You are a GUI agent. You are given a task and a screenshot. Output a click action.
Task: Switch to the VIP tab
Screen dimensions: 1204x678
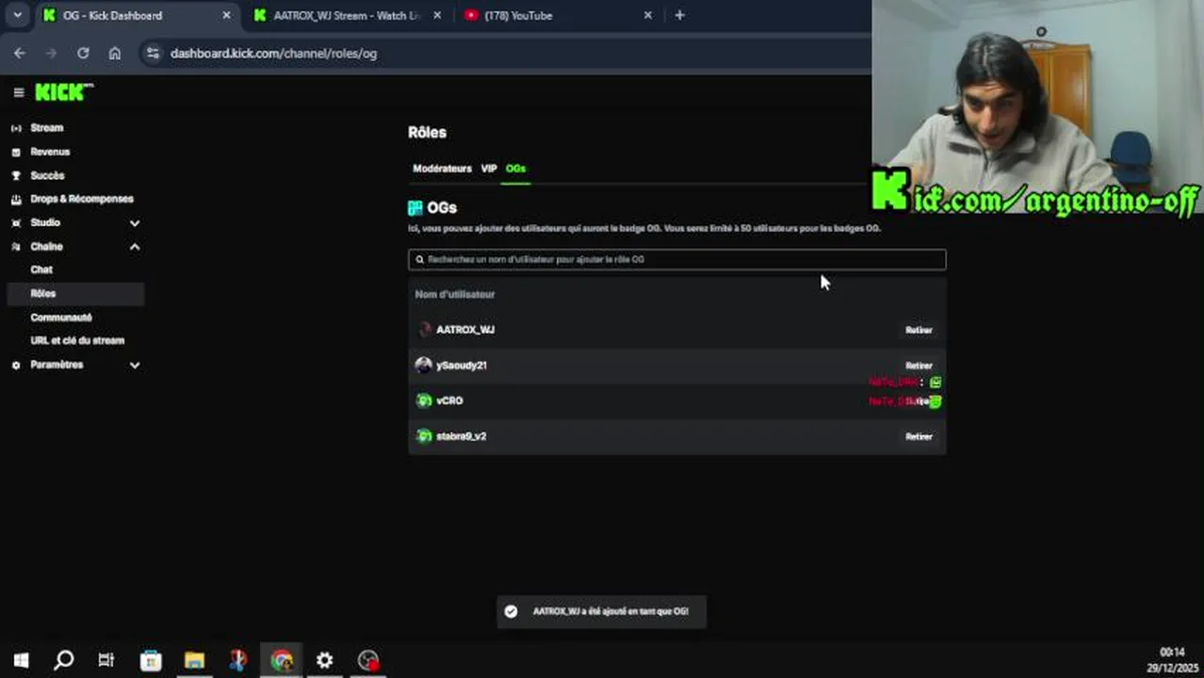click(x=489, y=169)
